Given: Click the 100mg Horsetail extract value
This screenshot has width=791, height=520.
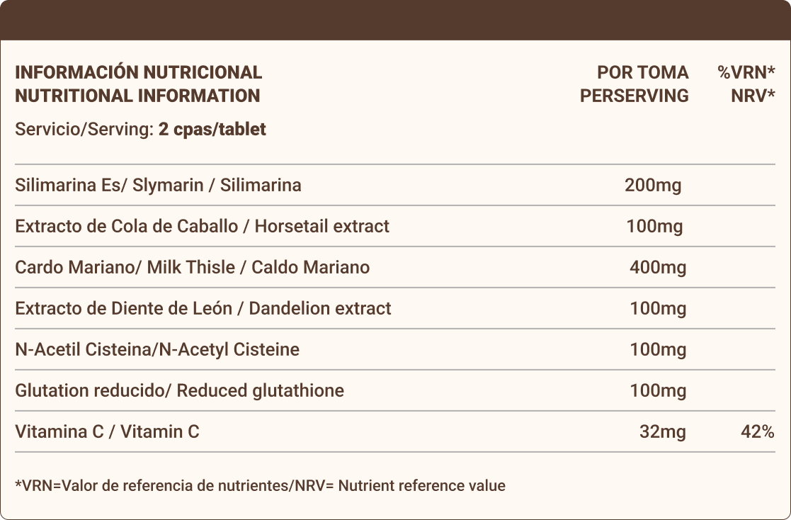Looking at the screenshot, I should (x=654, y=226).
